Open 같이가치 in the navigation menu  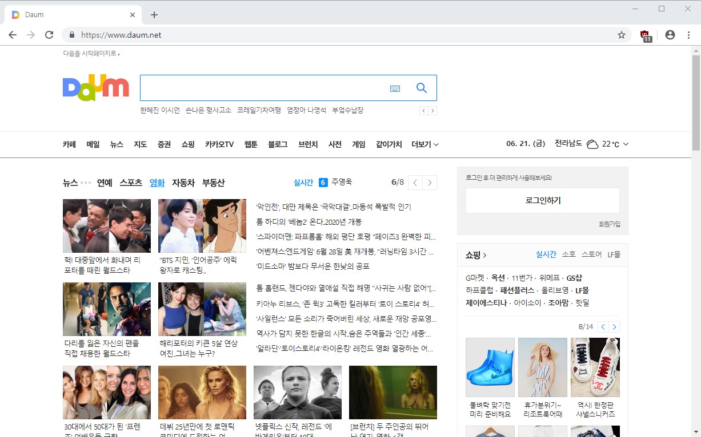(388, 144)
